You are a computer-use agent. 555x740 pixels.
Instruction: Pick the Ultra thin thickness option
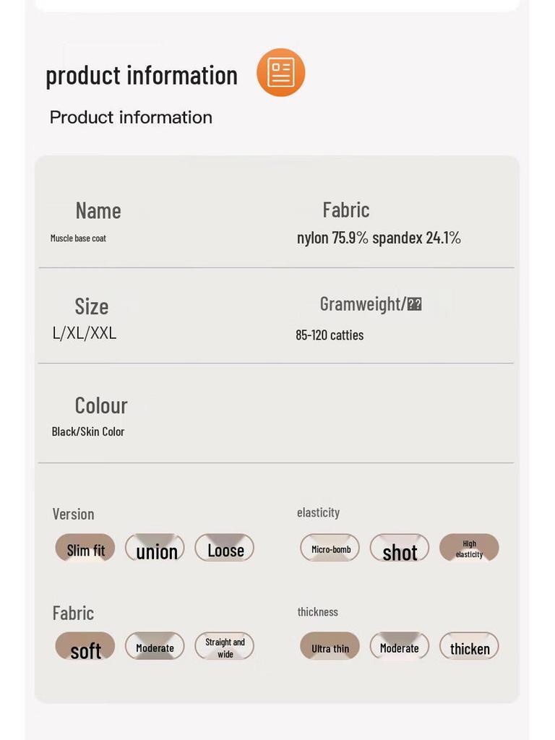point(330,647)
